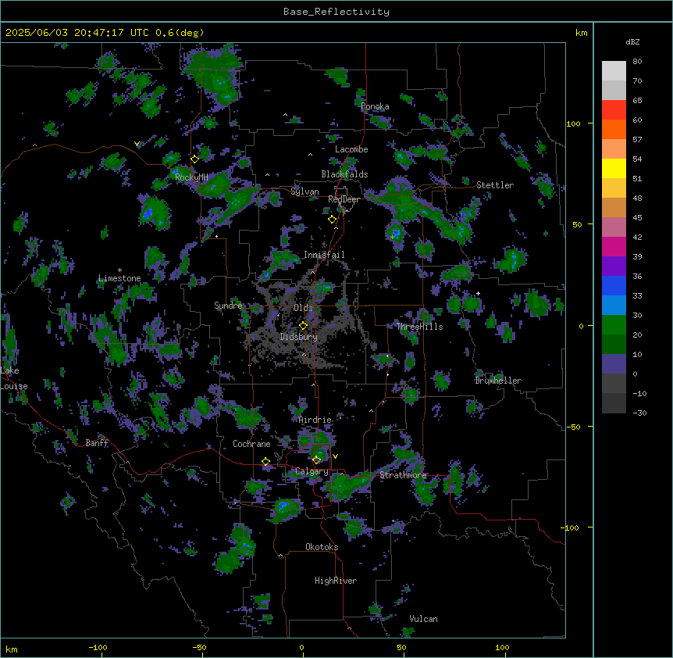
Task: Click the Innisfail label
Action: pyautogui.click(x=324, y=255)
